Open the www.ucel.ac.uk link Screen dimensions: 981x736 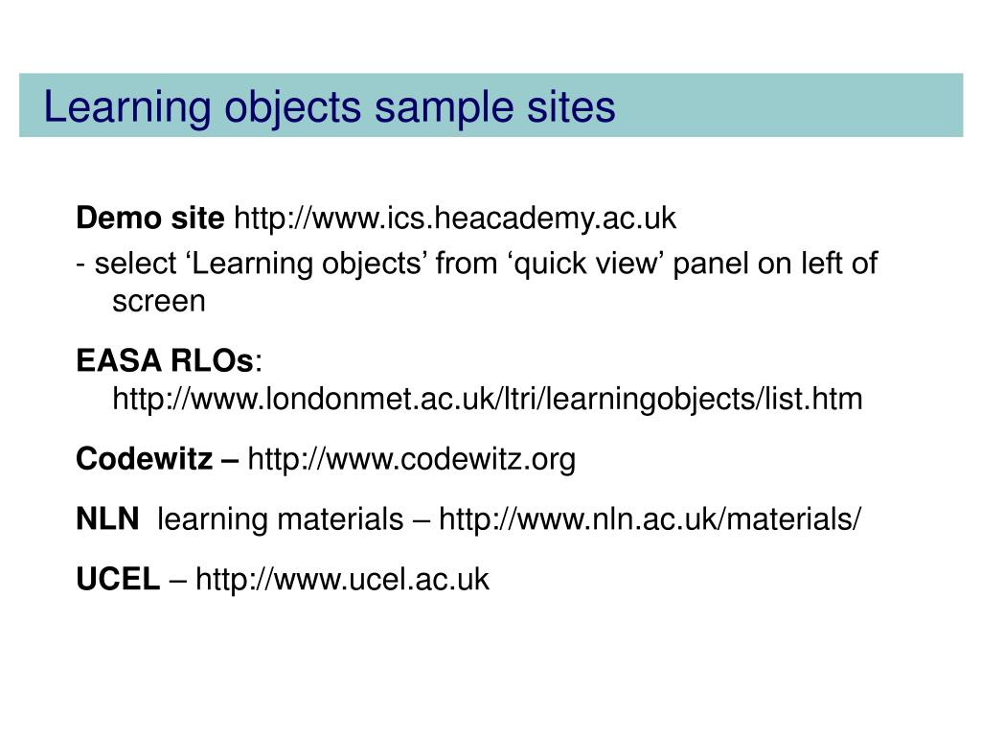pyautogui.click(x=342, y=579)
